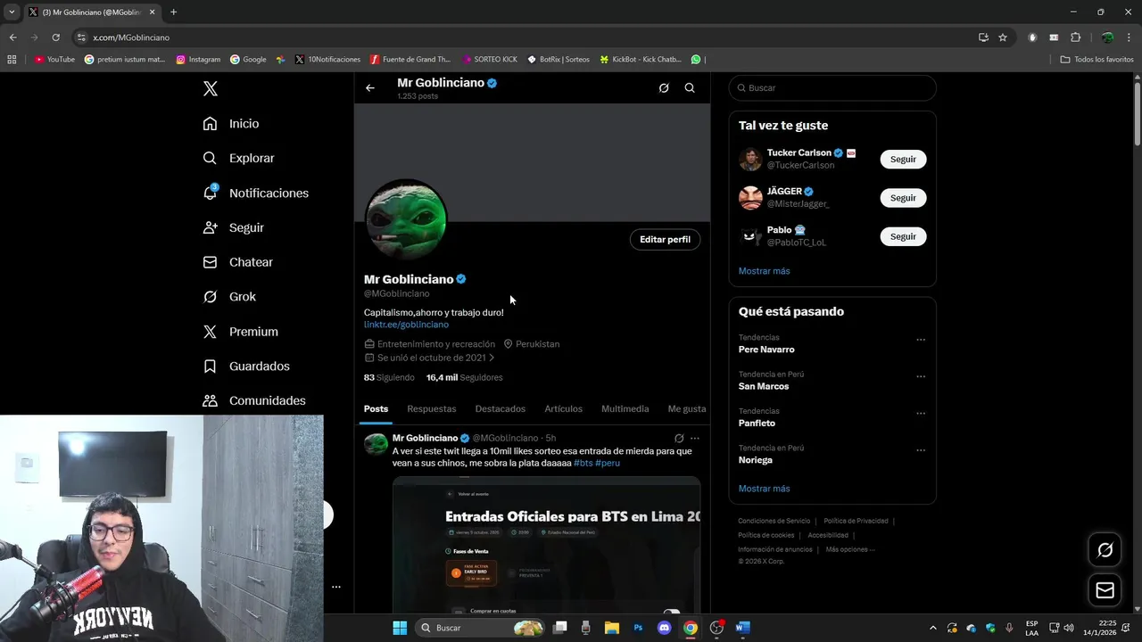1142x642 pixels.
Task: Open the Pere Navarro trending topic
Action: (x=766, y=350)
